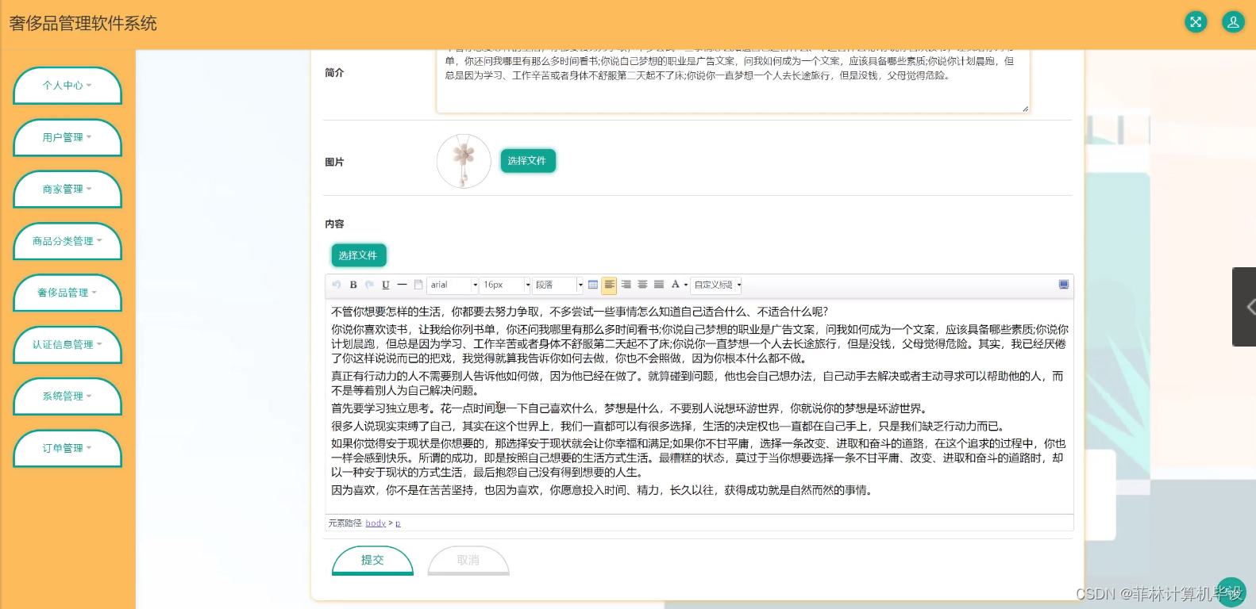Viewport: 1256px width, 609px height.
Task: Insert a horizontal rule in the editor
Action: [x=402, y=285]
